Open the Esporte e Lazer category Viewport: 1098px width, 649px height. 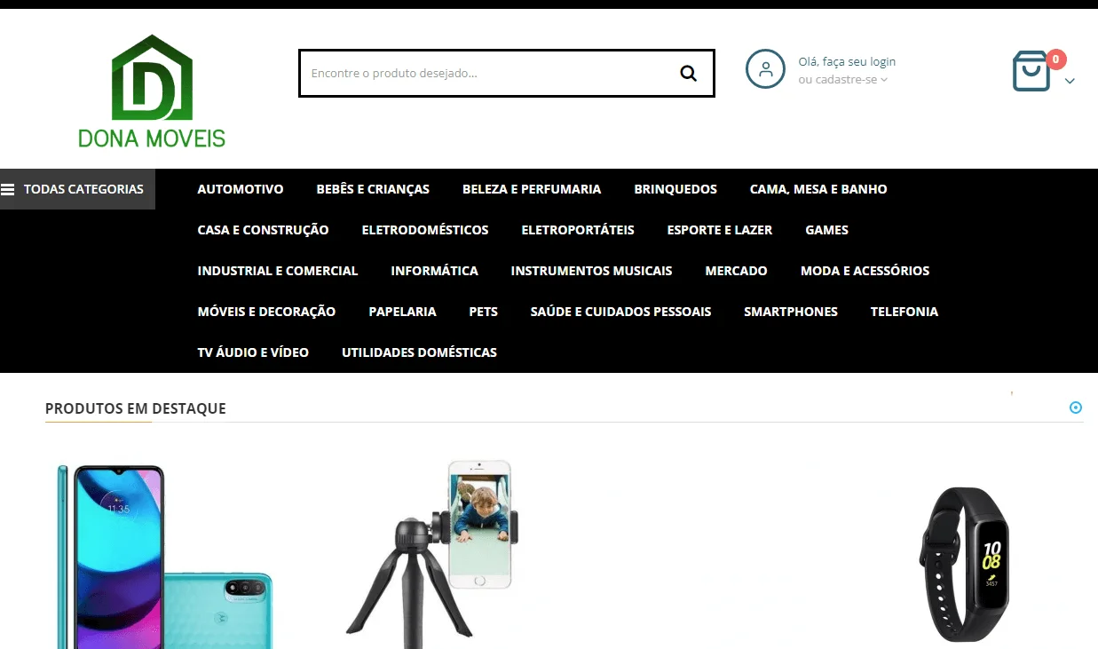720,230
